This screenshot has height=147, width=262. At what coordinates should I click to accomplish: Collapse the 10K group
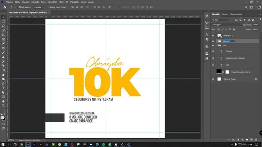(217, 45)
